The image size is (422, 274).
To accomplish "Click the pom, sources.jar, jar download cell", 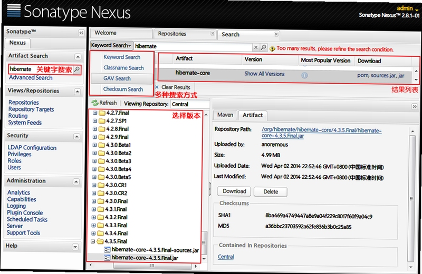I will [x=380, y=75].
